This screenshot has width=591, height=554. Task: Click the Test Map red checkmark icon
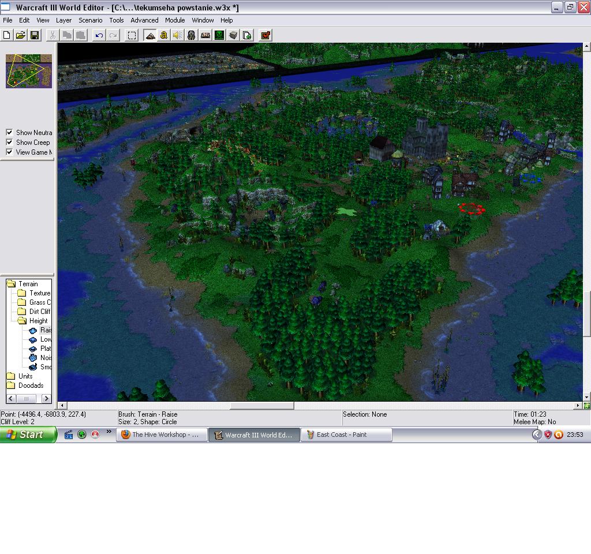265,35
